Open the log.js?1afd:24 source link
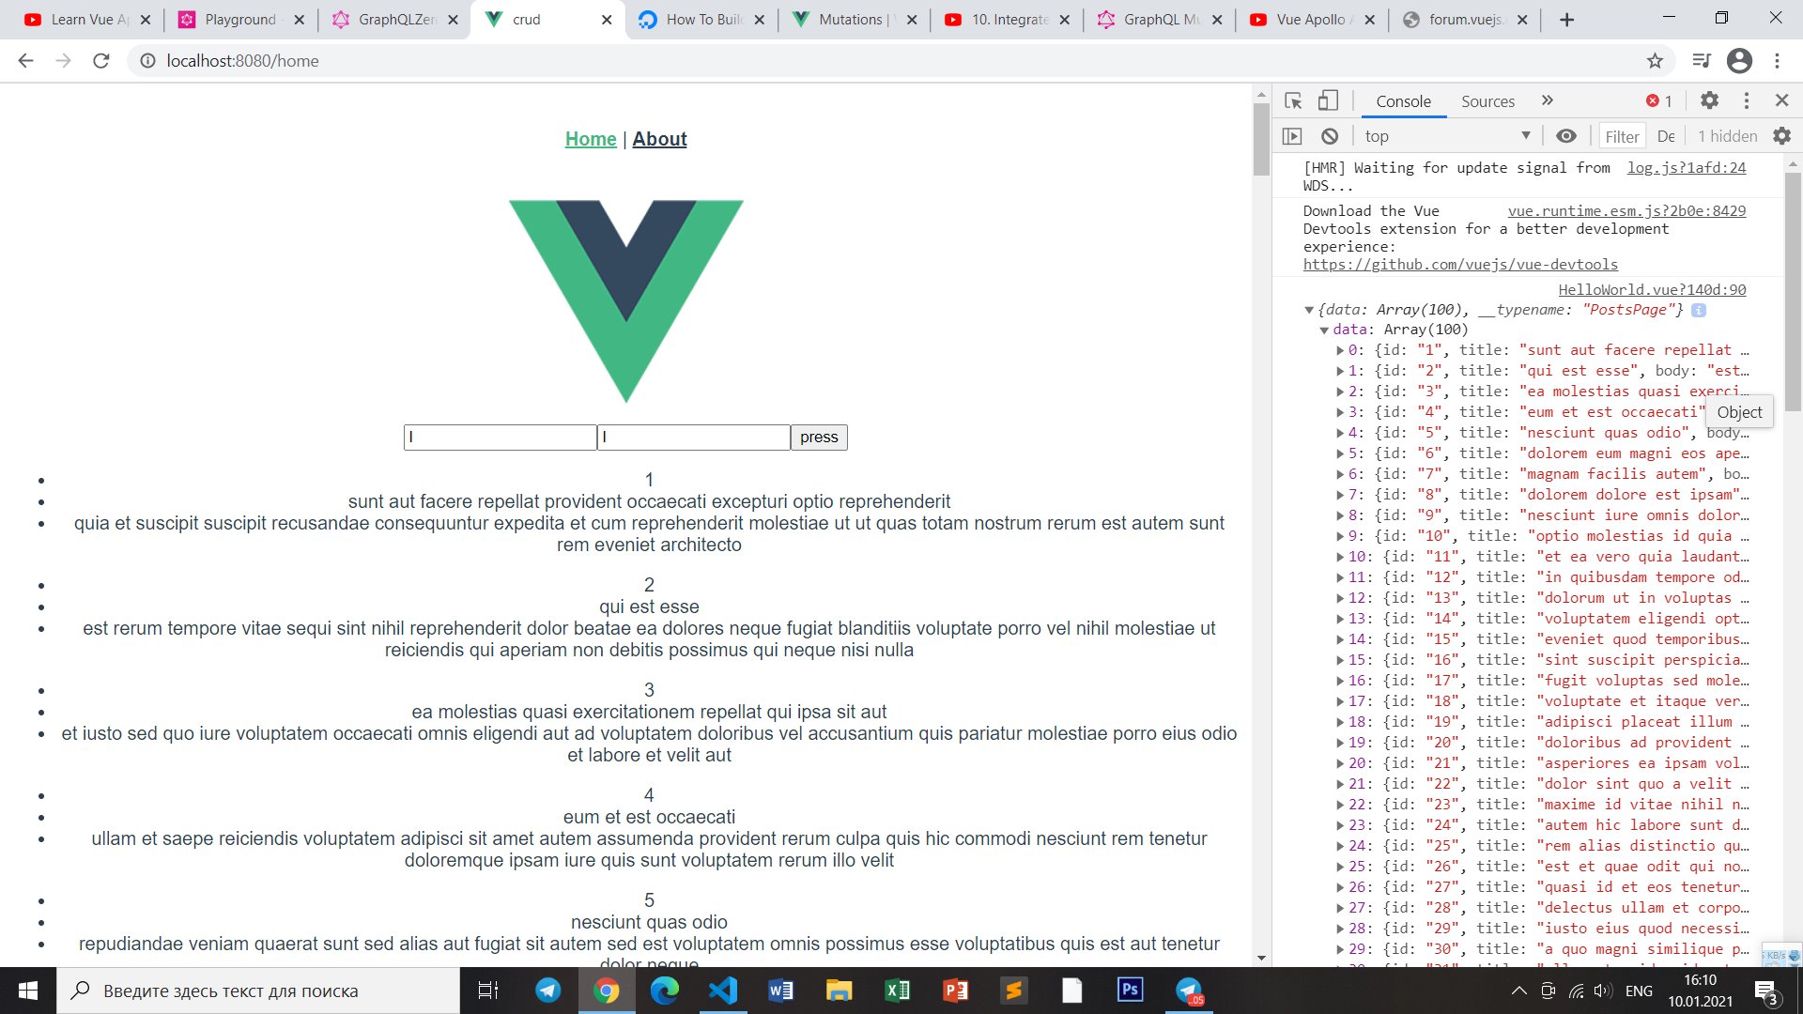Screen dimensions: 1803x1014 [x=1687, y=168]
